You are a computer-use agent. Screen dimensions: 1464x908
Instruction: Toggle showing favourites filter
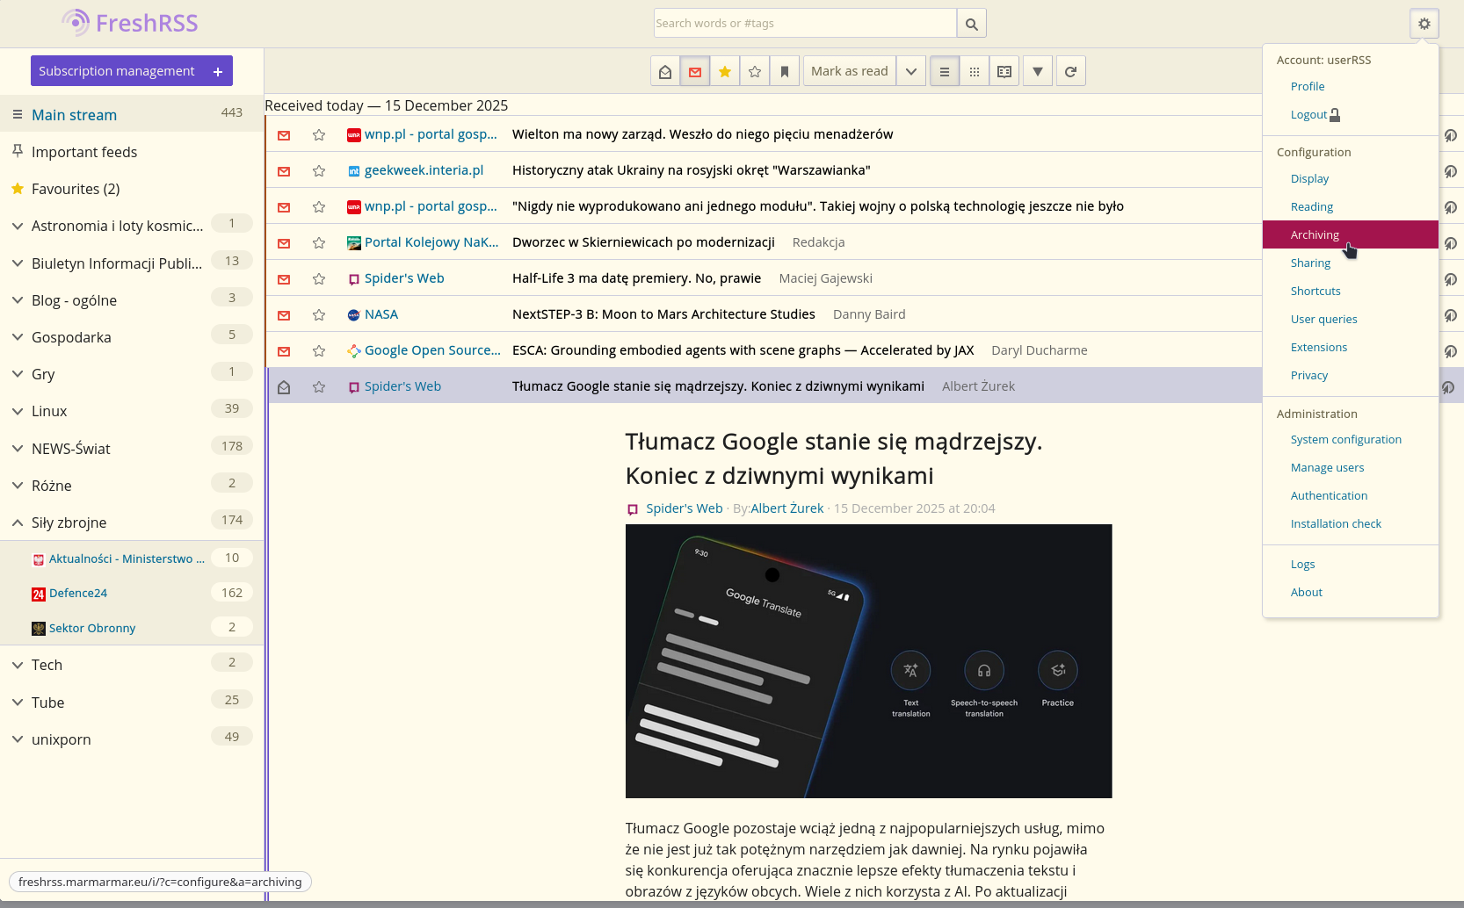(x=725, y=71)
